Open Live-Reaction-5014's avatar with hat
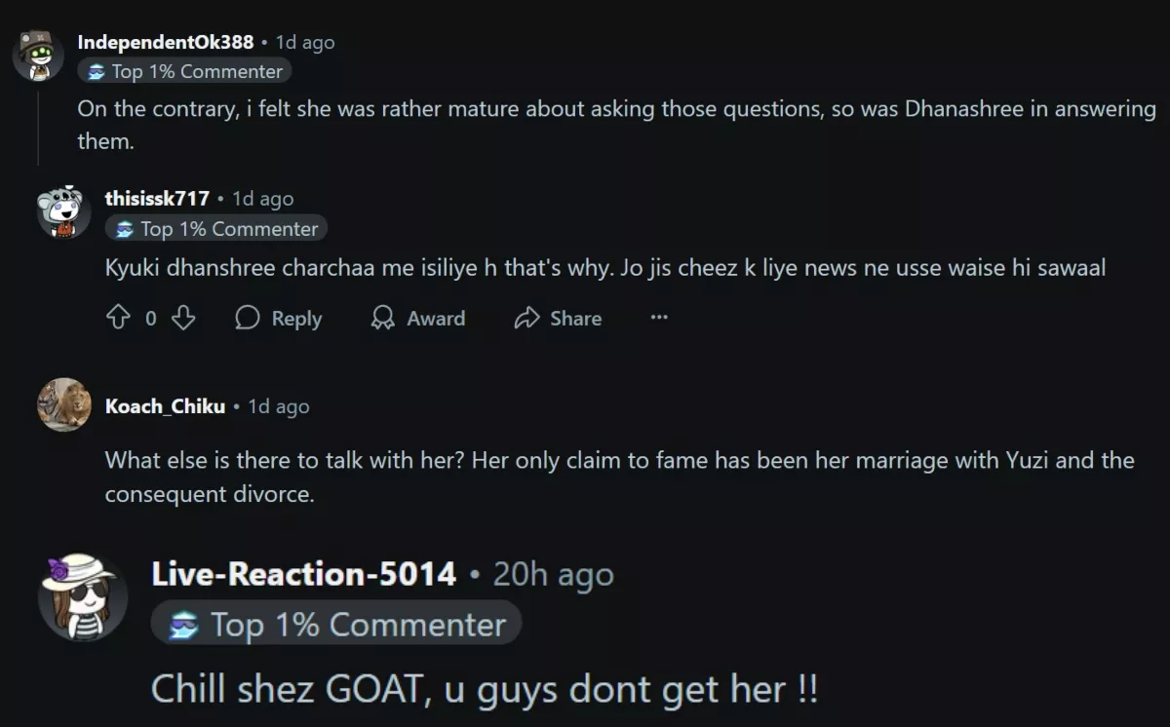The image size is (1170, 727). pos(83,596)
